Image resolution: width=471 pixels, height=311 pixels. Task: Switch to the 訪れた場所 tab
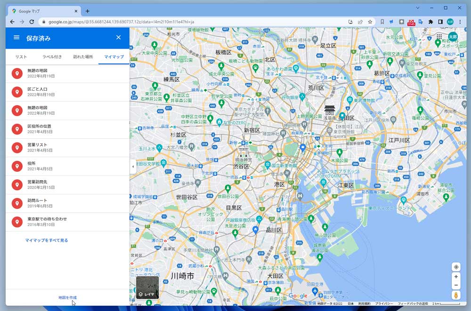83,57
